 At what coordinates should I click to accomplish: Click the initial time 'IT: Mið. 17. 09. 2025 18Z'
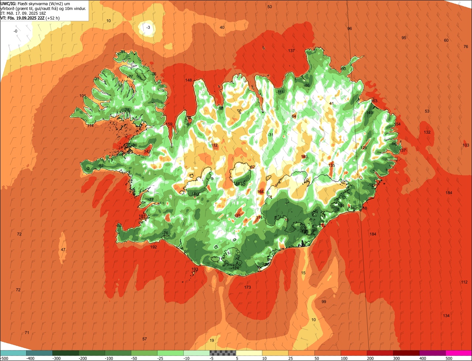point(23,13)
